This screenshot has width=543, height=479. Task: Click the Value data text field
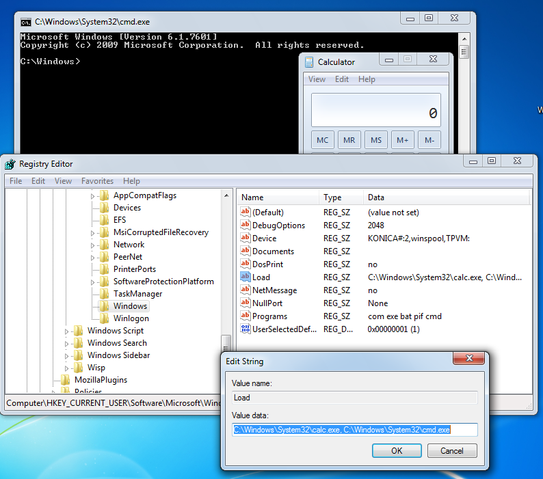tap(354, 430)
